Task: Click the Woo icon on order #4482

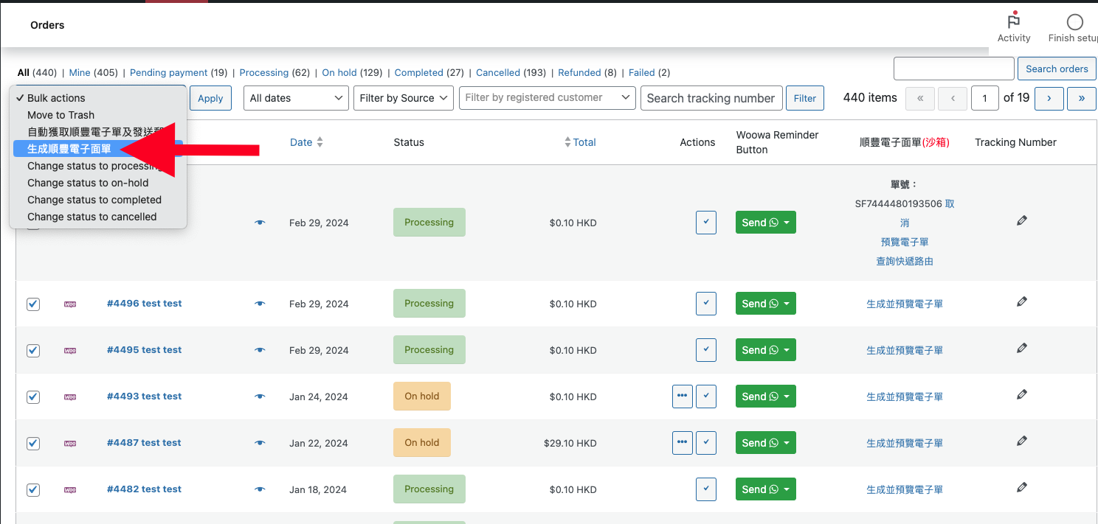Action: click(x=70, y=489)
